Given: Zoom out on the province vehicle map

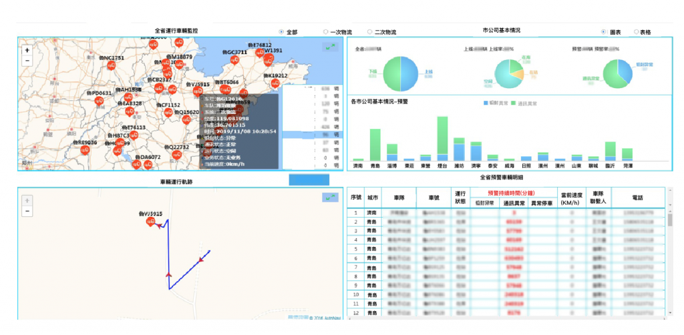Looking at the screenshot, I should tap(27, 61).
